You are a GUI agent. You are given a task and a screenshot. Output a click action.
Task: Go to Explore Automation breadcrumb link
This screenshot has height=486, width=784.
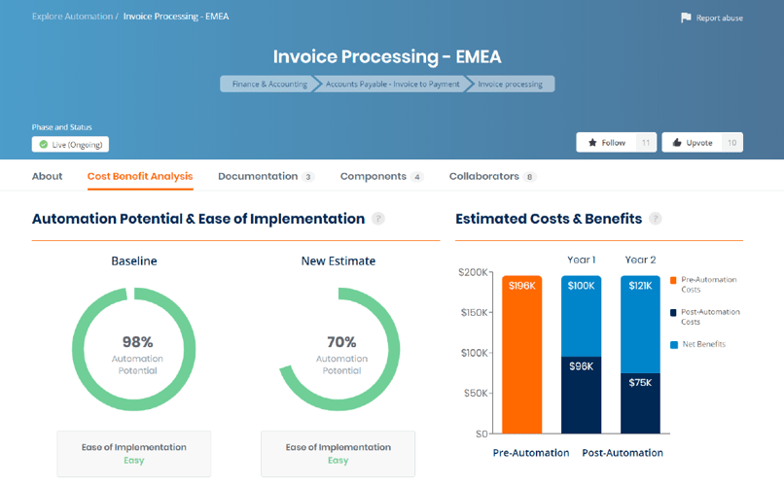tap(73, 17)
